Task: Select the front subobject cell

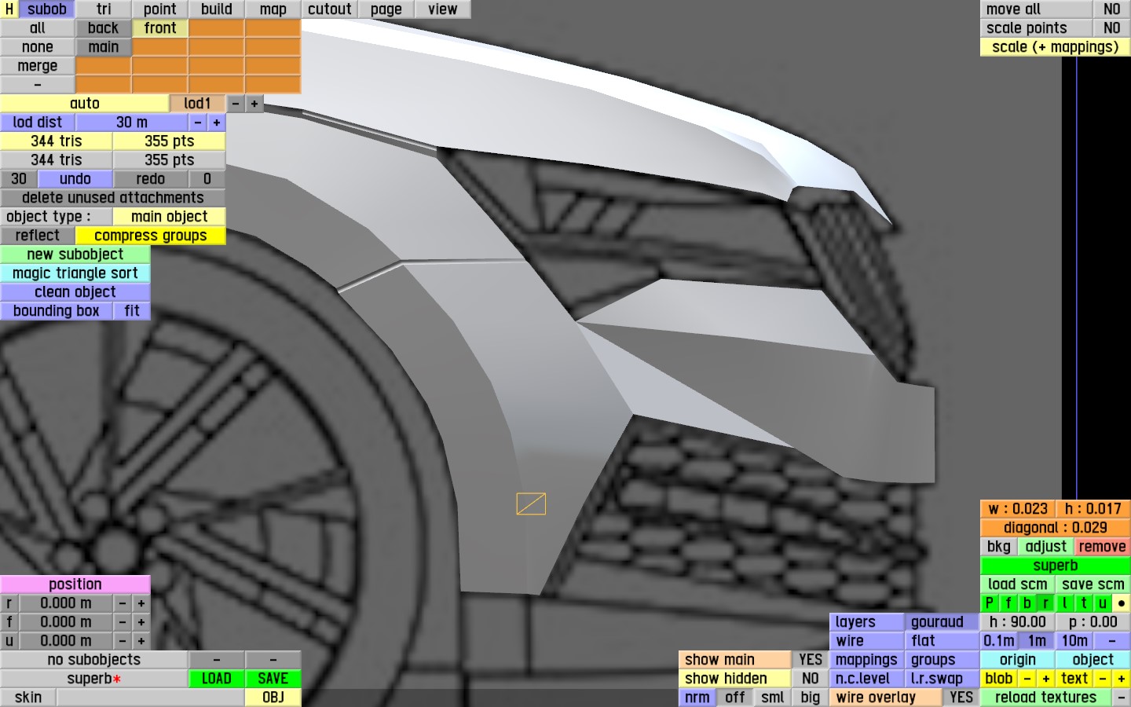Action: pyautogui.click(x=160, y=28)
